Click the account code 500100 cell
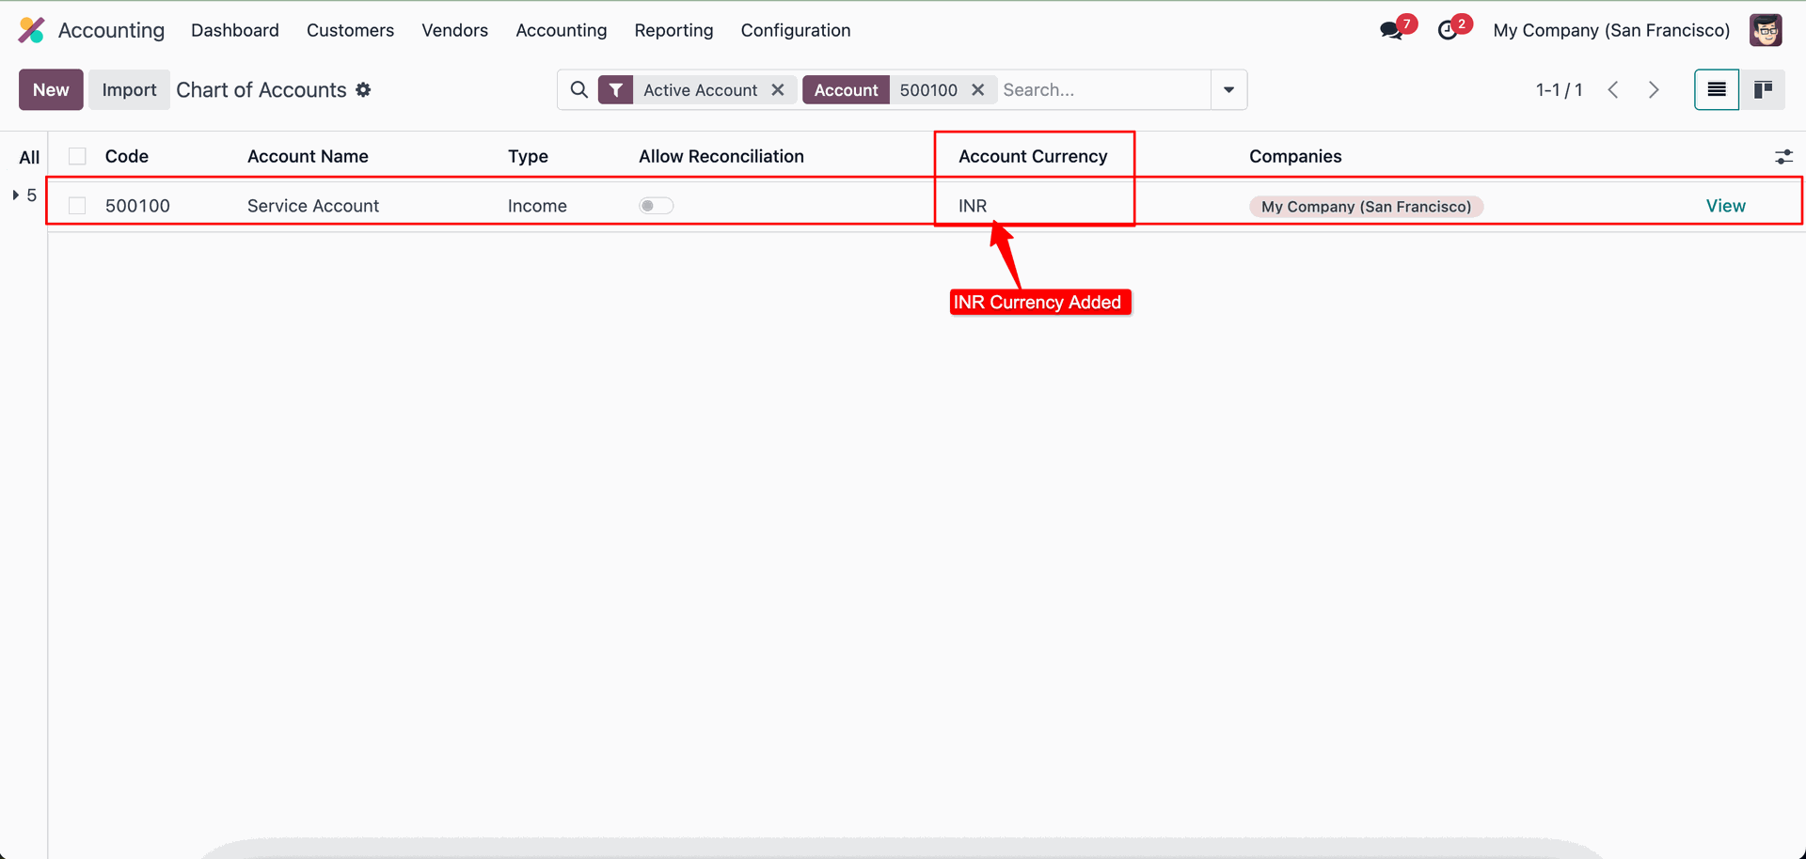1806x859 pixels. pos(137,206)
